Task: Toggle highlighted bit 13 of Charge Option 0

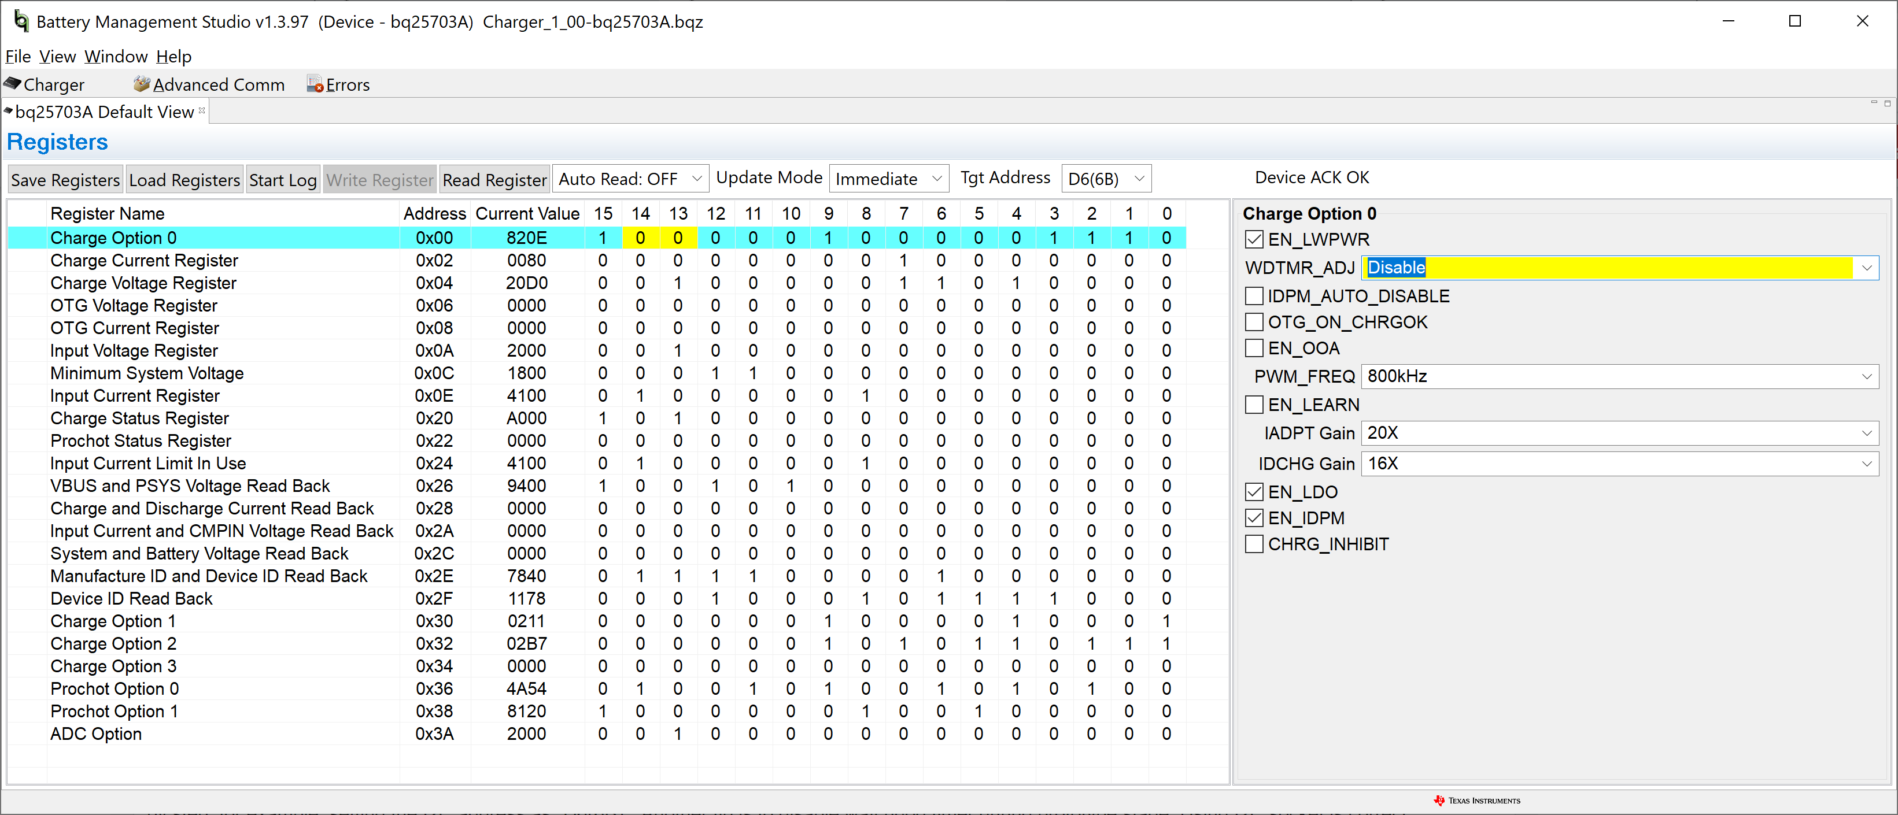Action: pyautogui.click(x=678, y=238)
